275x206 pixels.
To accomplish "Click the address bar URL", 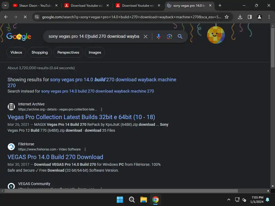I will (132, 17).
